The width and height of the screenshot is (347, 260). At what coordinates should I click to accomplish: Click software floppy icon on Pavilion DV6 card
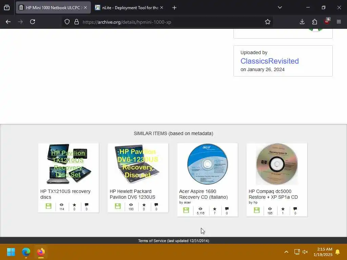tap(118, 206)
